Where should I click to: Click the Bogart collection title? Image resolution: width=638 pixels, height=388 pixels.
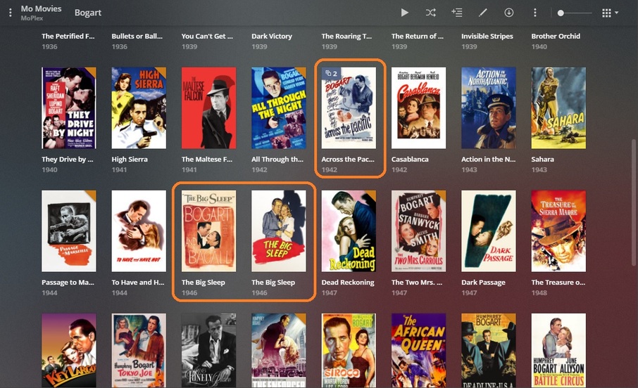[88, 13]
